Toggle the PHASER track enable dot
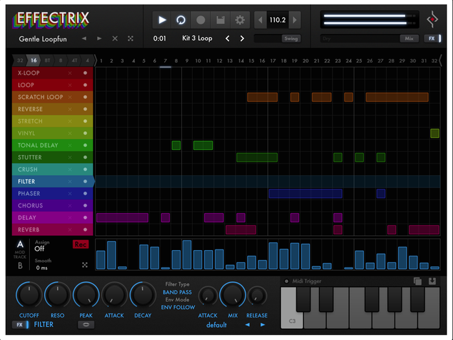 [x=85, y=193]
